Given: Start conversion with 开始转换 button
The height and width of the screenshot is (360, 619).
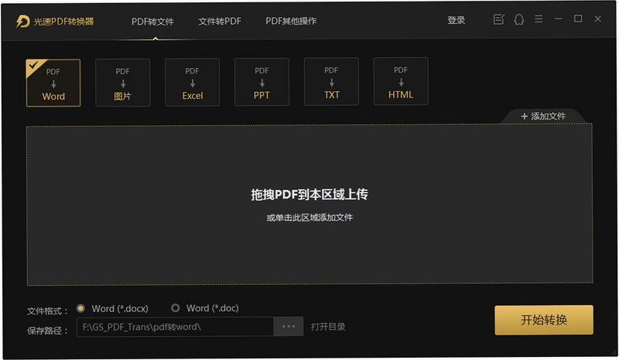Looking at the screenshot, I should [544, 320].
